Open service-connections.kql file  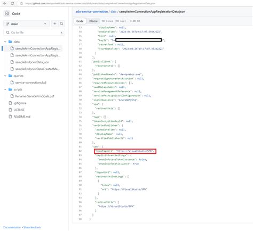[x=30, y=82]
